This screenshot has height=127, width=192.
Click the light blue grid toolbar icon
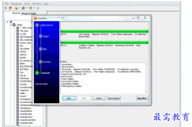coord(38,8)
